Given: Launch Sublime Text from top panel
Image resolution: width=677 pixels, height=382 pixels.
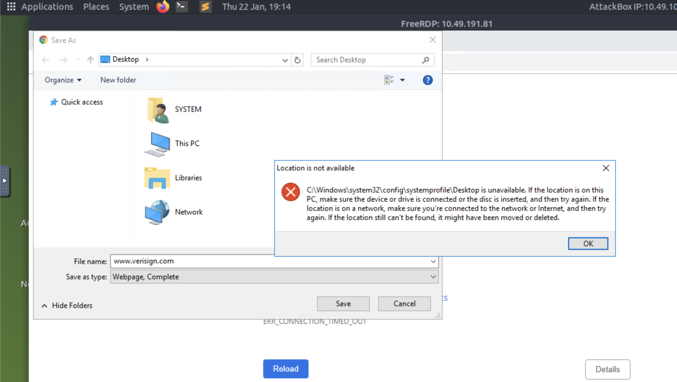Looking at the screenshot, I should tap(205, 6).
